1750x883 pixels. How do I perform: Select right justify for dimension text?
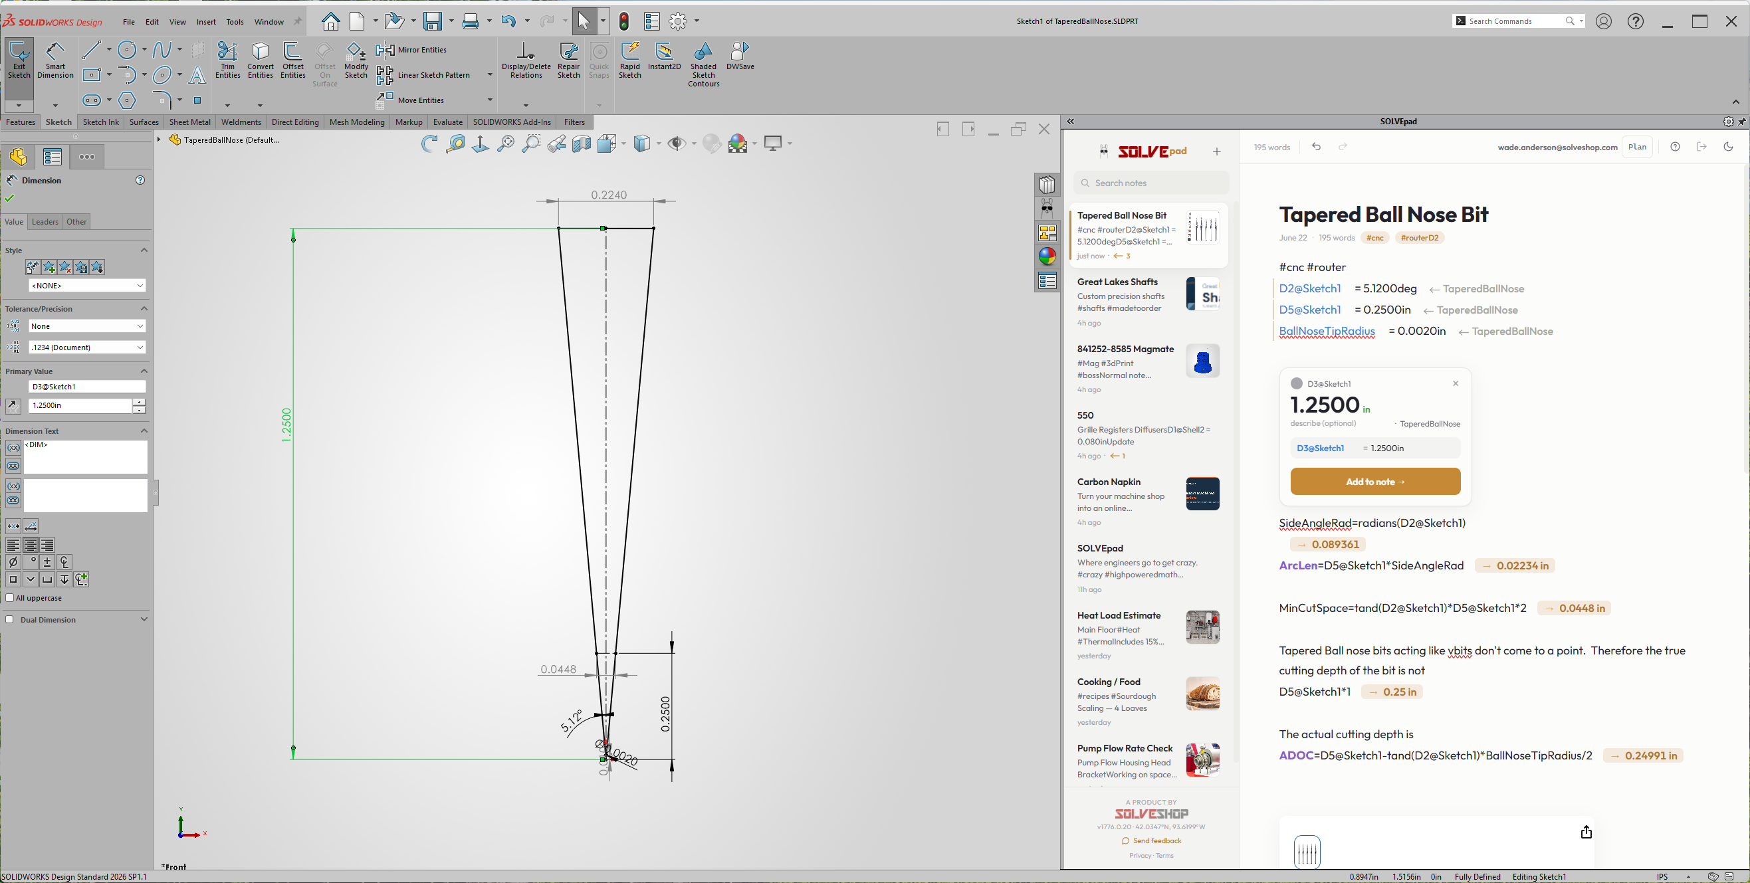tap(48, 545)
